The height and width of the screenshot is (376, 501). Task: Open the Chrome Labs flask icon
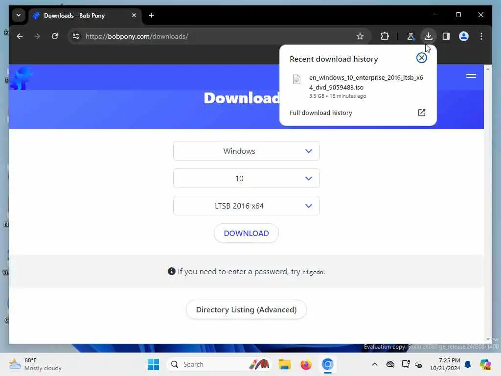point(411,36)
